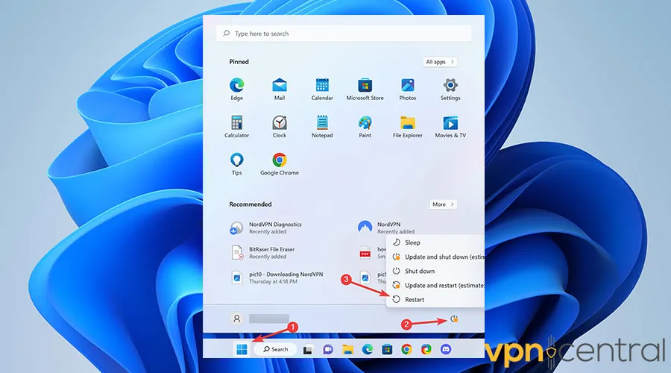Launch Chrome from the taskbar

406,349
